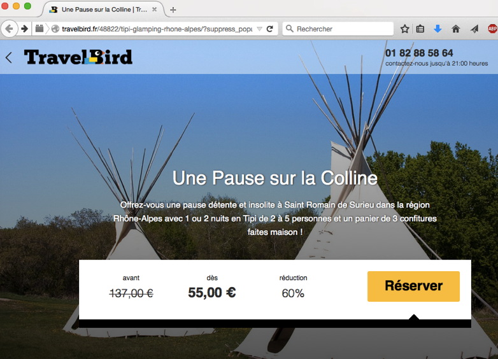Click the TravelBird logo
This screenshot has height=359, width=498.
(x=78, y=57)
